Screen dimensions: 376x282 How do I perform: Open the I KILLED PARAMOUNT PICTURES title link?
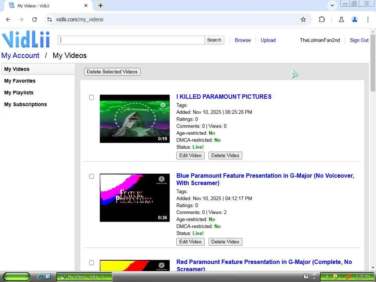(x=224, y=97)
